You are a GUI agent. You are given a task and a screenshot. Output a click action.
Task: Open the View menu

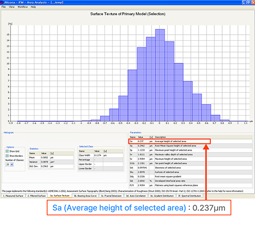coord(12,7)
